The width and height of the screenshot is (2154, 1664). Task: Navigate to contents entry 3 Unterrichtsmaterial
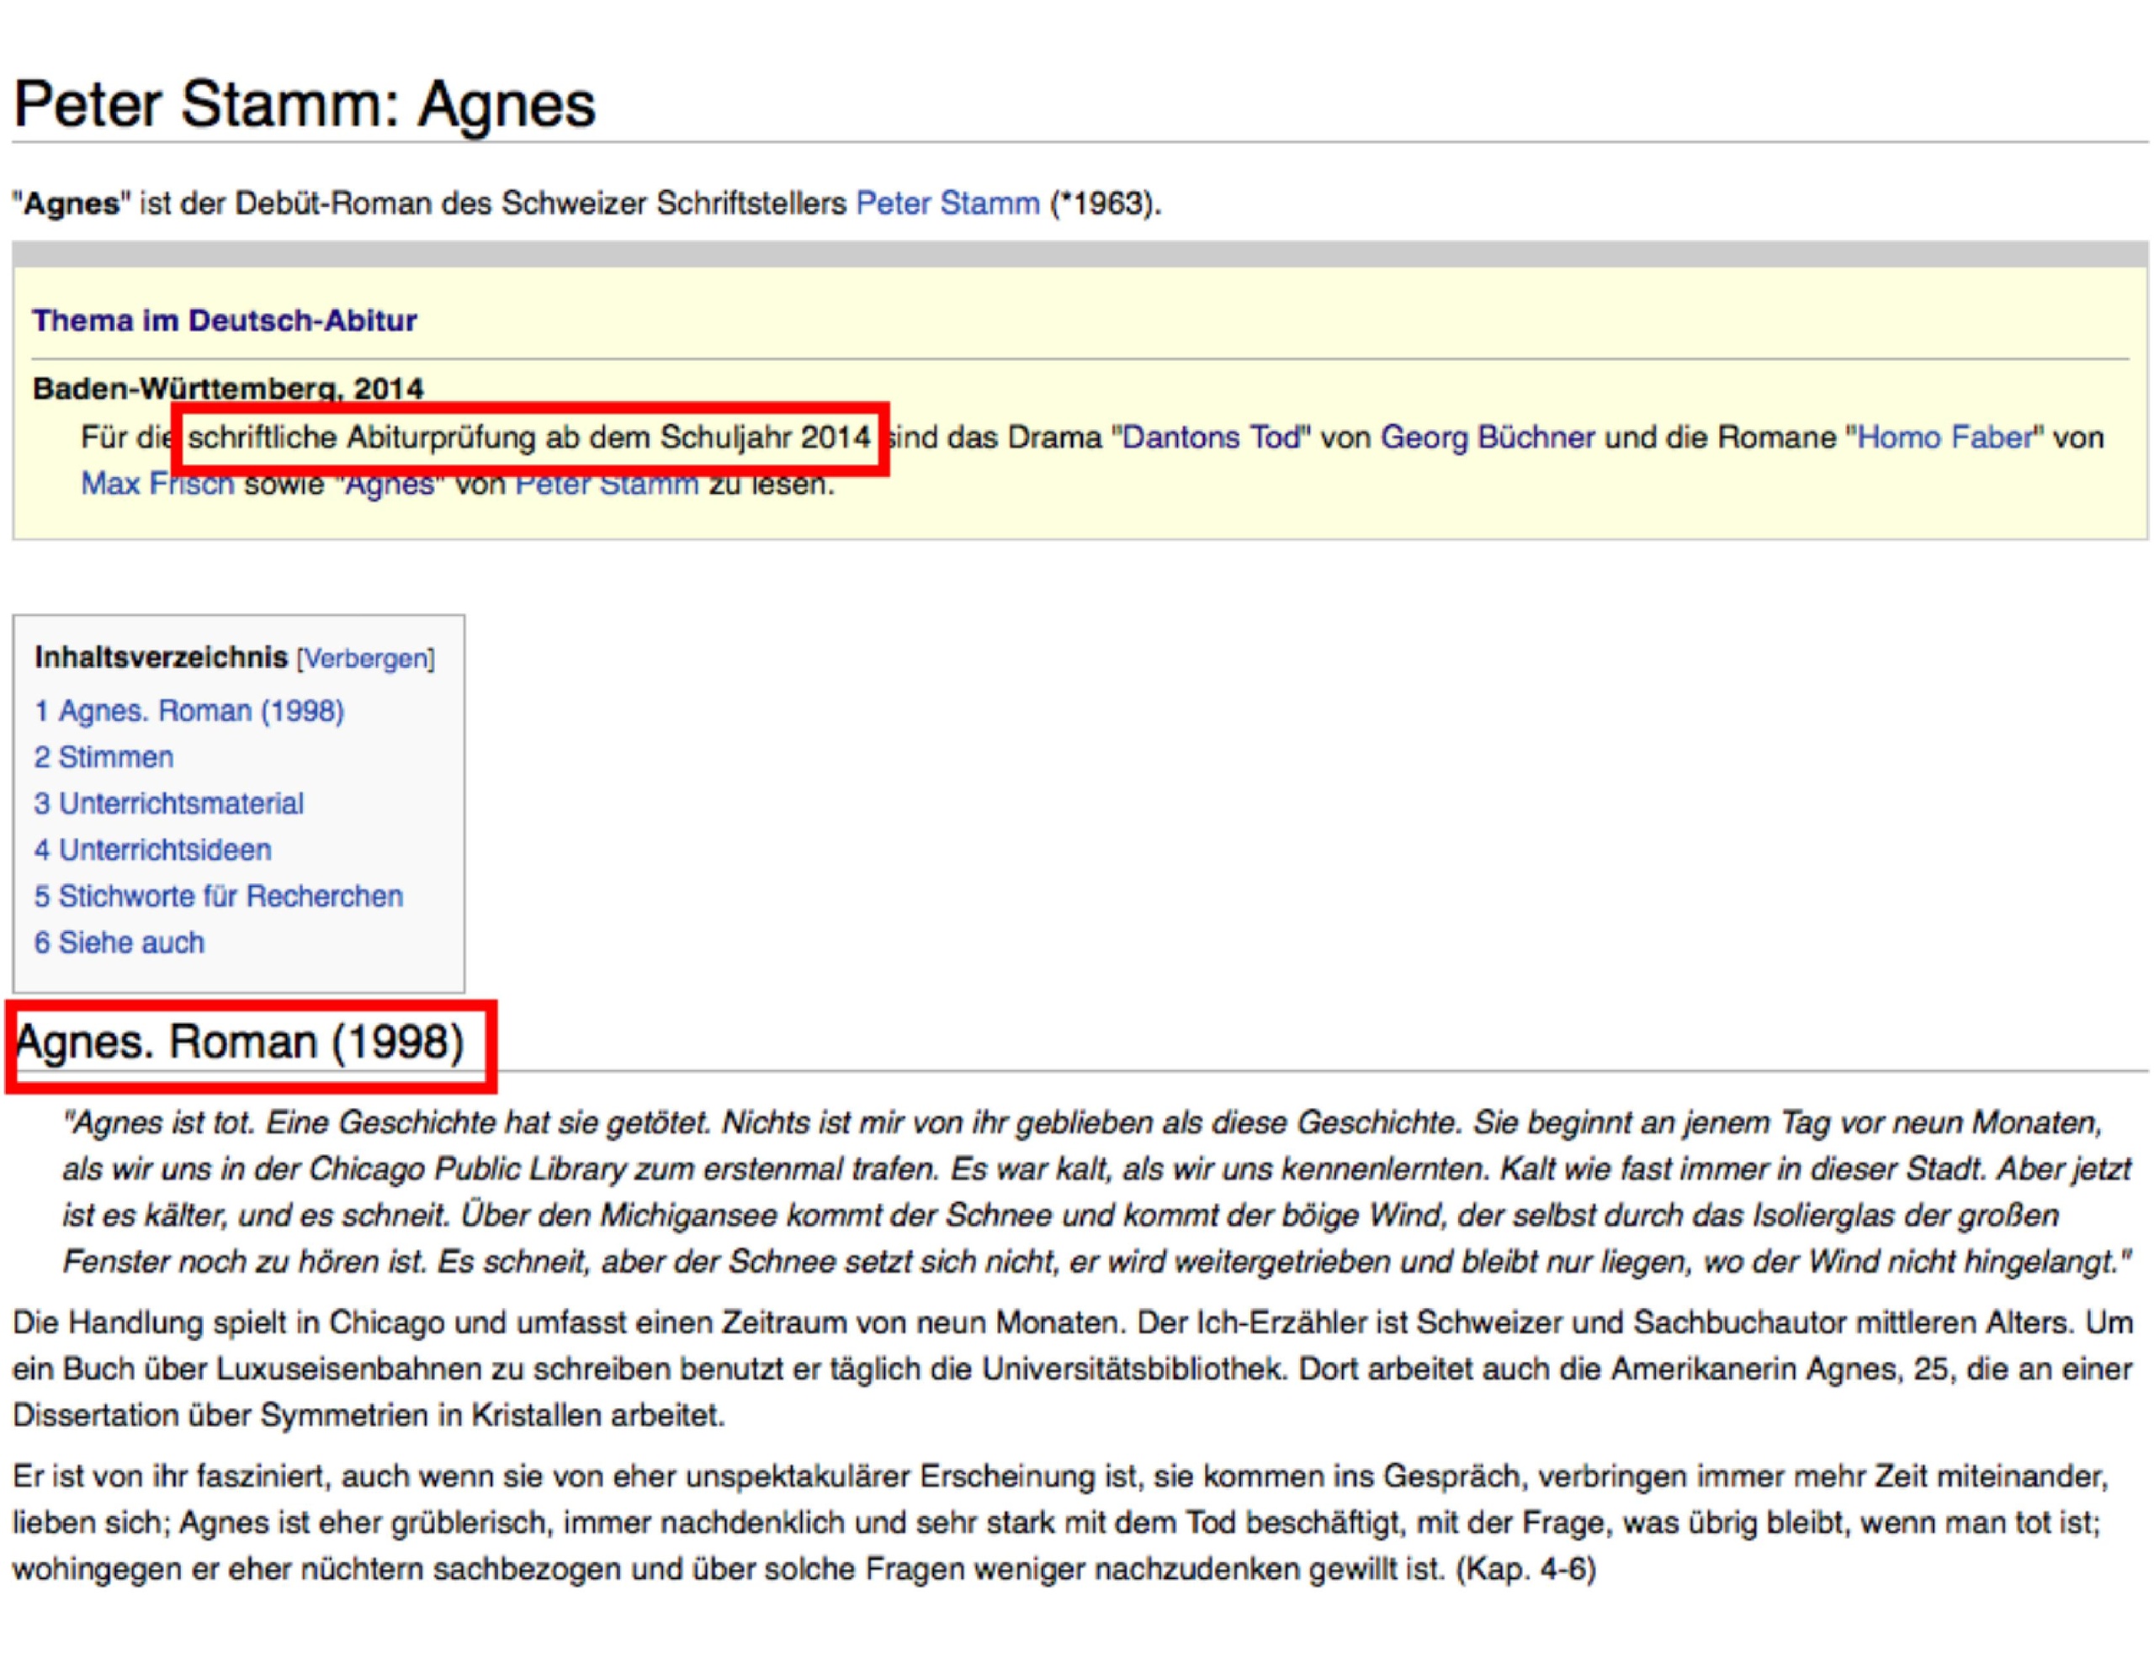(168, 804)
